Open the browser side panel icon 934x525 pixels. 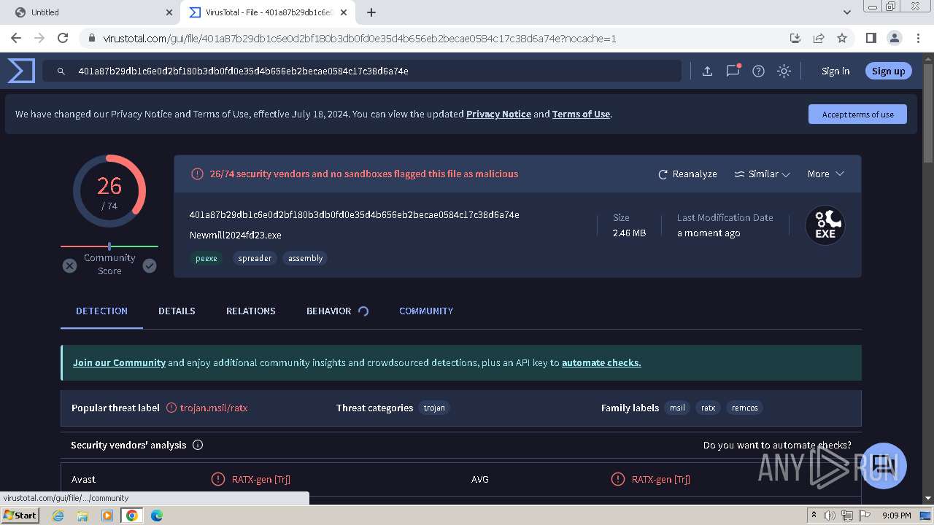click(871, 38)
